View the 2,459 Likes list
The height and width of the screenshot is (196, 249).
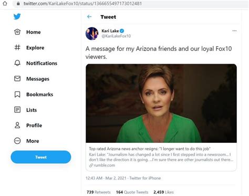pyautogui.click(x=163, y=192)
